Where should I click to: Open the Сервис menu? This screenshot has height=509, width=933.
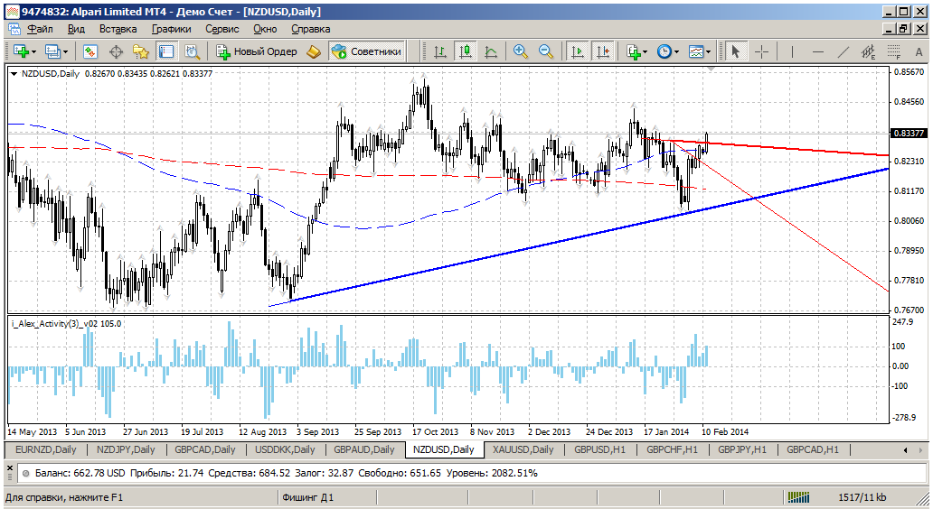pos(221,29)
